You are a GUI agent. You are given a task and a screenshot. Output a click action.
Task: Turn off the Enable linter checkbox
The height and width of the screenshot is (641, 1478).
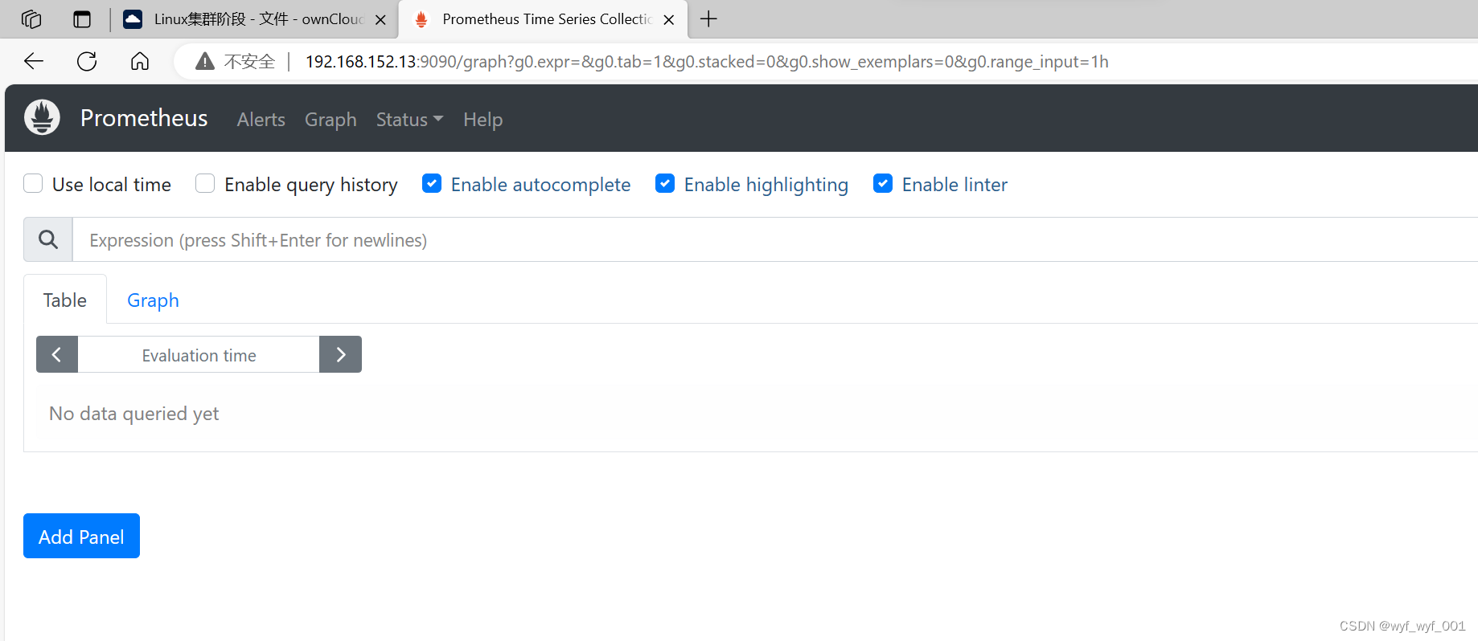tap(883, 184)
